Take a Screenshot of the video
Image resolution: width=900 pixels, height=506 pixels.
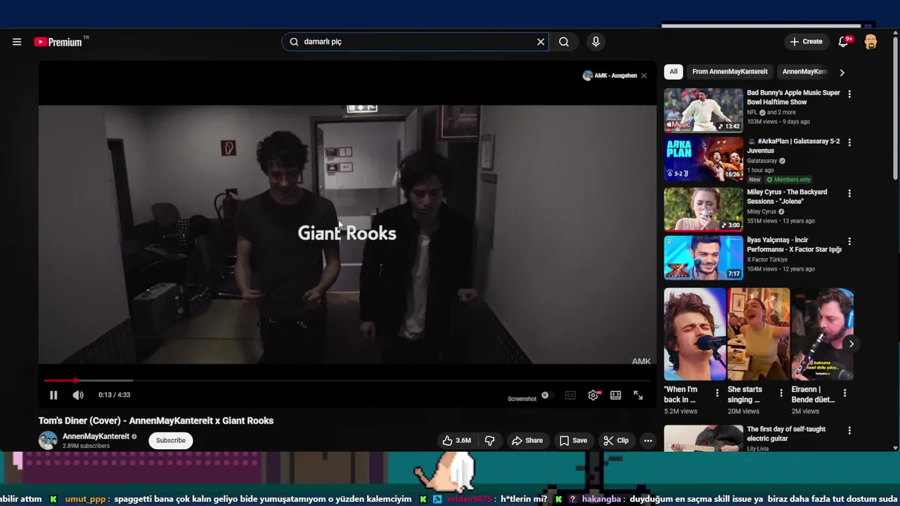(x=522, y=398)
